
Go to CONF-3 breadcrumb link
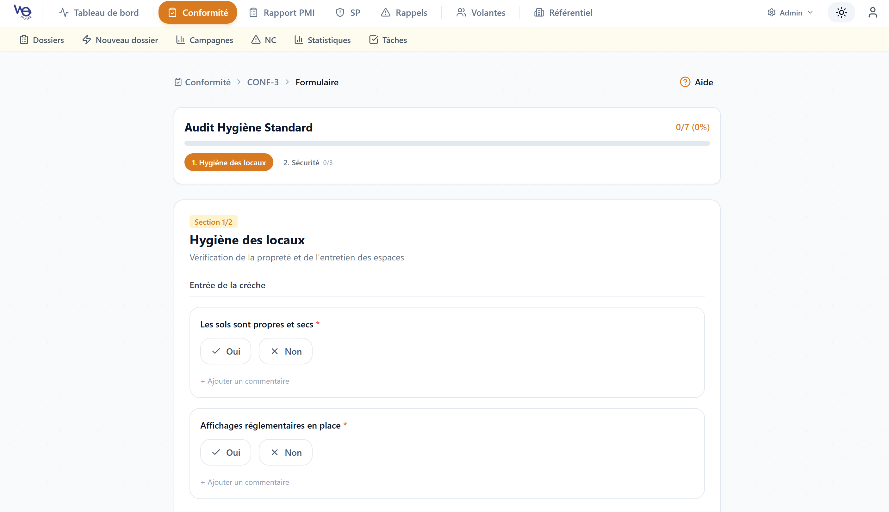tap(263, 82)
